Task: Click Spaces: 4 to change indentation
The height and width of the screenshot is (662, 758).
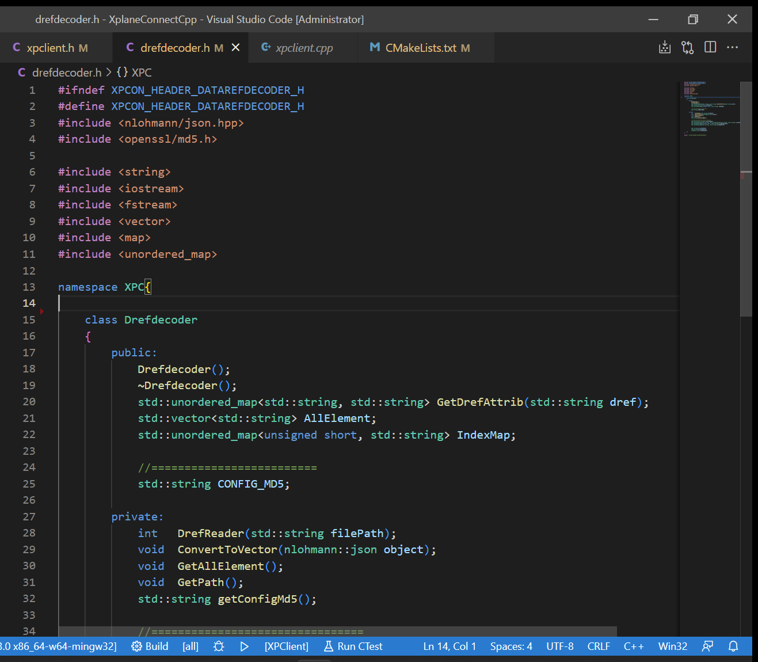Action: tap(511, 646)
